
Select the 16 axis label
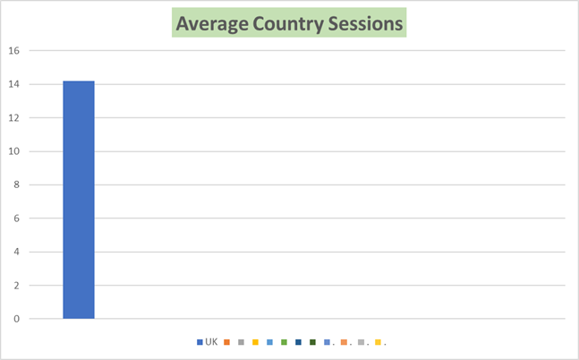coord(14,51)
